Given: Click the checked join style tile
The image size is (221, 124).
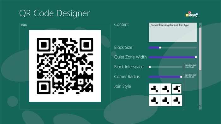Looking at the screenshot, I should [x=177, y=89].
